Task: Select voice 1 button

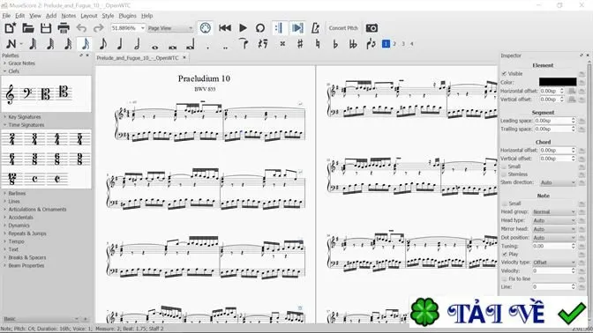Action: pos(386,44)
